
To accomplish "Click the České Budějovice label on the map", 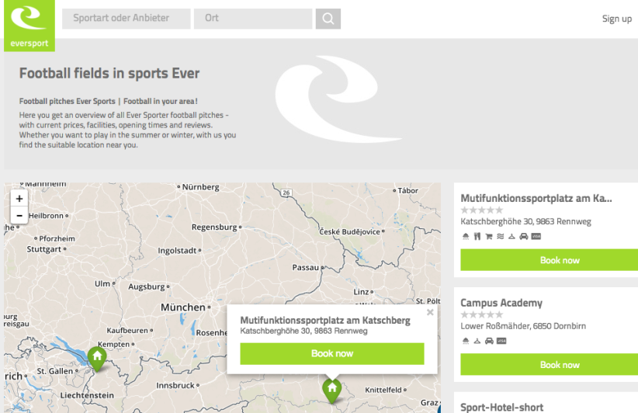I will [x=349, y=231].
